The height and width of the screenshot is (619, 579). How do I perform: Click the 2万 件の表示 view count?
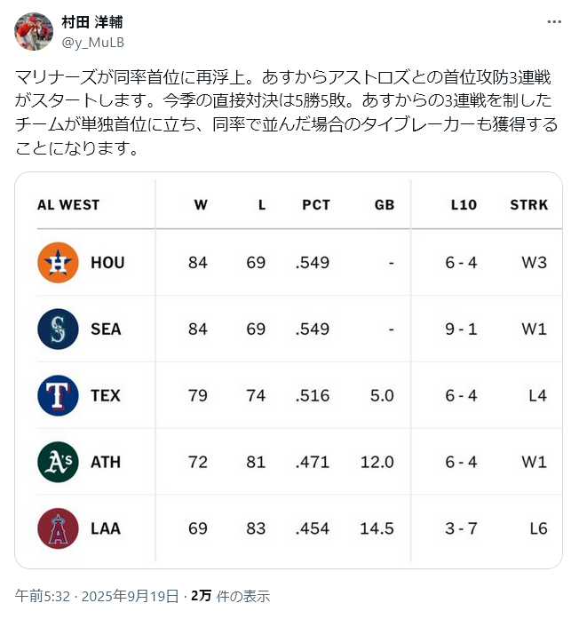(x=231, y=596)
